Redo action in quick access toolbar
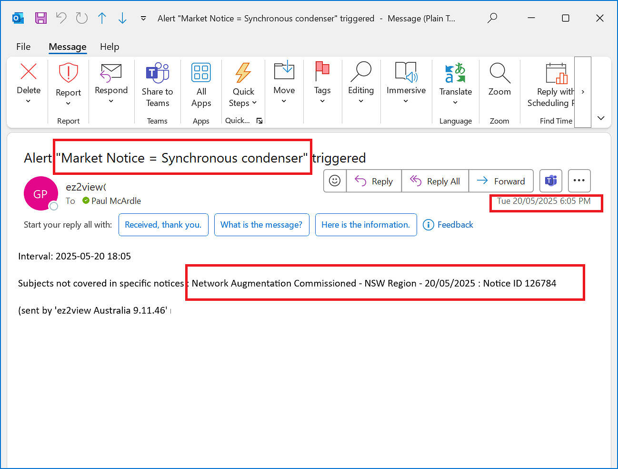 pyautogui.click(x=82, y=18)
